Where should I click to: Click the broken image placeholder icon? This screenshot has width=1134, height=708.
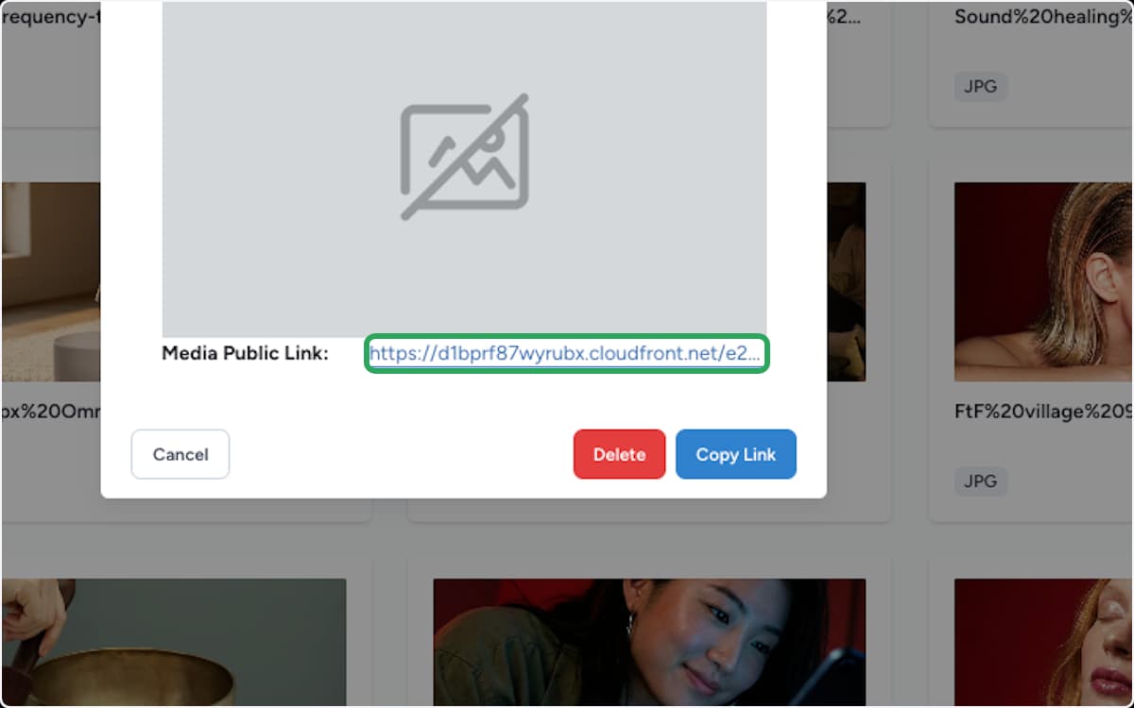tap(465, 157)
